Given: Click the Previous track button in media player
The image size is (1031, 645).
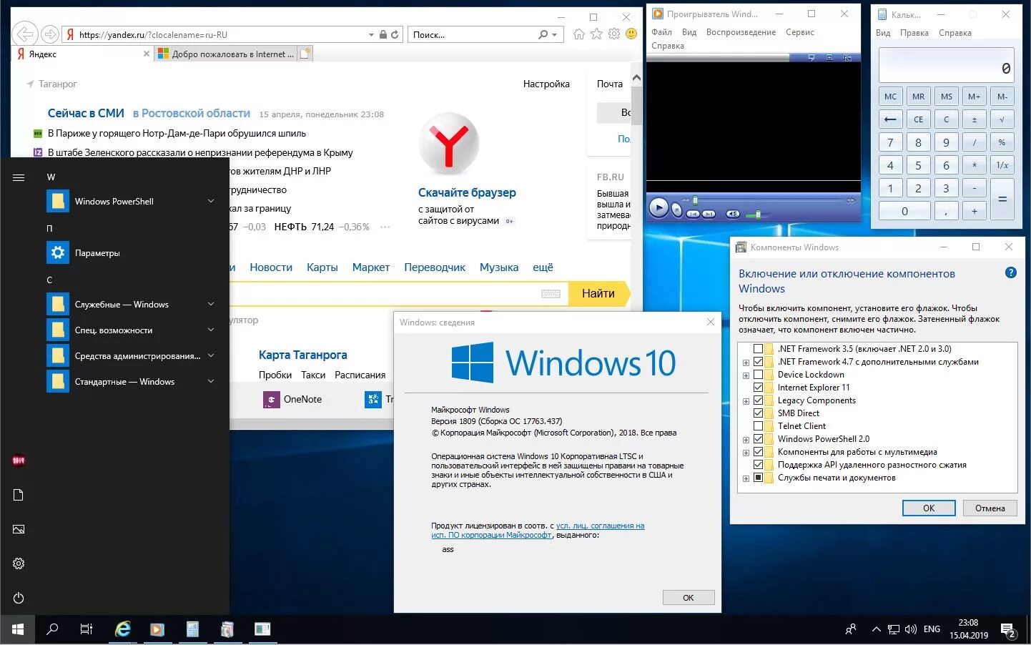Looking at the screenshot, I should point(693,215).
